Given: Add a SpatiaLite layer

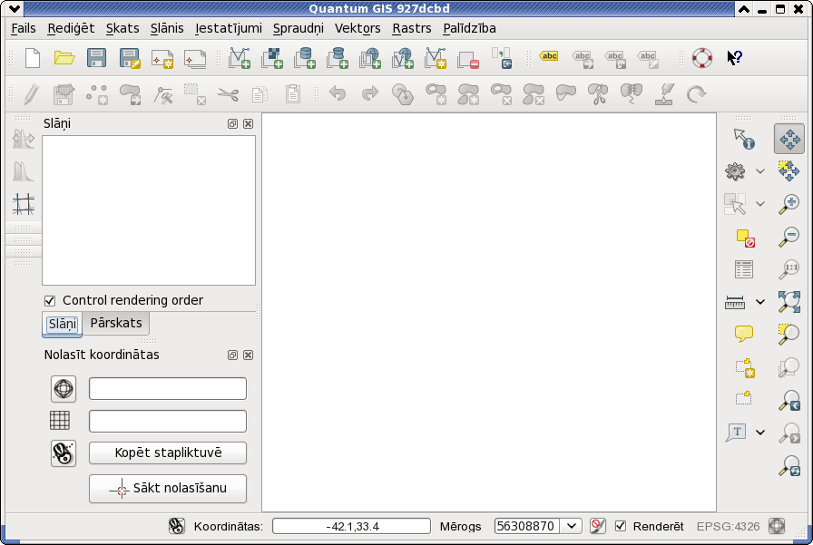Looking at the screenshot, I should point(338,58).
